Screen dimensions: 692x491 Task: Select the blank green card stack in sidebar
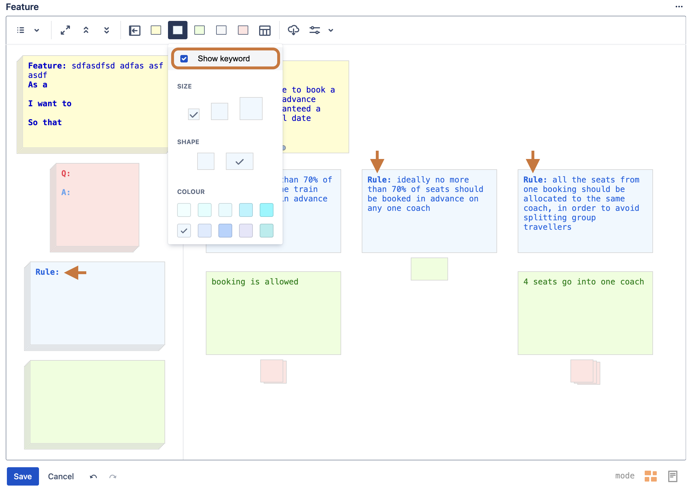(x=95, y=404)
